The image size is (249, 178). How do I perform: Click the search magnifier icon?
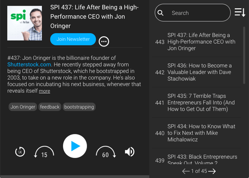pyautogui.click(x=161, y=13)
